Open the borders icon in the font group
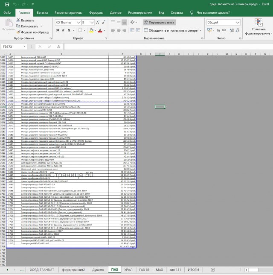Screen dimensions: 273x275 80,30
